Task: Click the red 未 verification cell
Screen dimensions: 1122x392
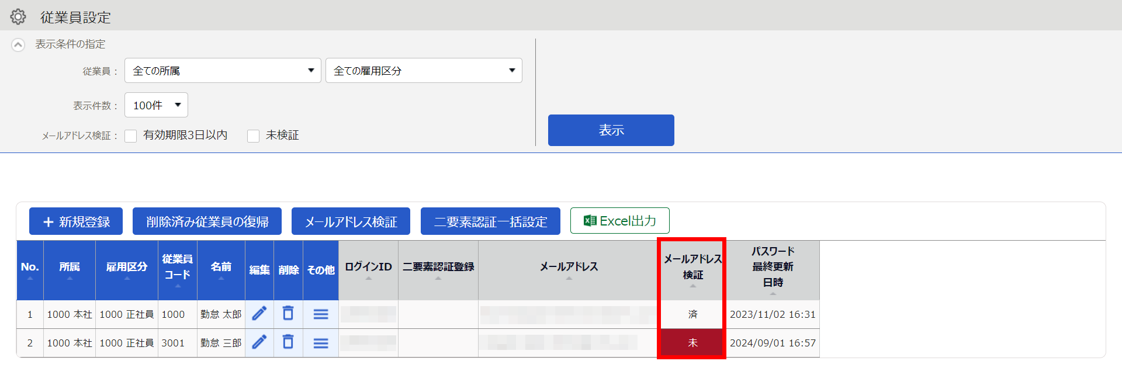Action: [x=692, y=343]
